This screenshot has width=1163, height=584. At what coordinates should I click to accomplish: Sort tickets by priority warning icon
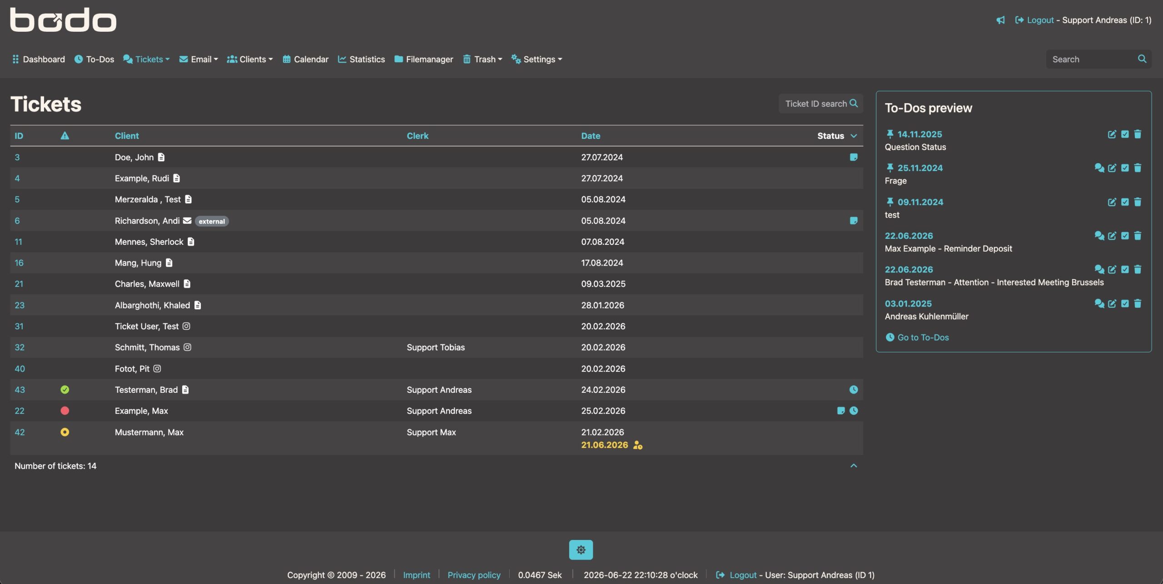65,135
